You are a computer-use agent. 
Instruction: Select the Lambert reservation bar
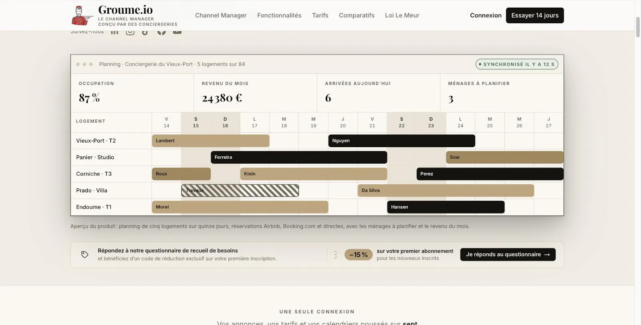coord(210,141)
